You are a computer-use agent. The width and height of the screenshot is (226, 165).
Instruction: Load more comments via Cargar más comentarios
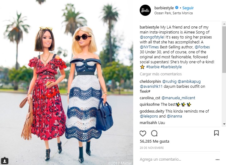pos(160,74)
